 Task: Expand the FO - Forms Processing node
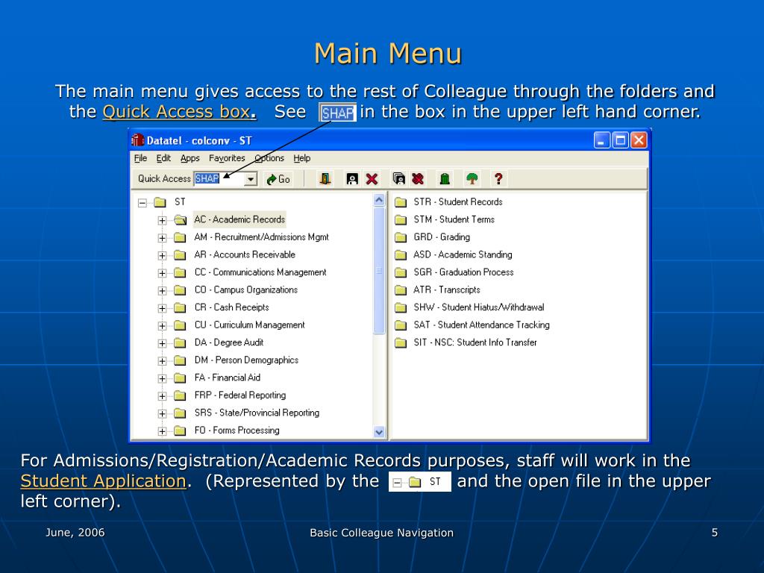162,430
